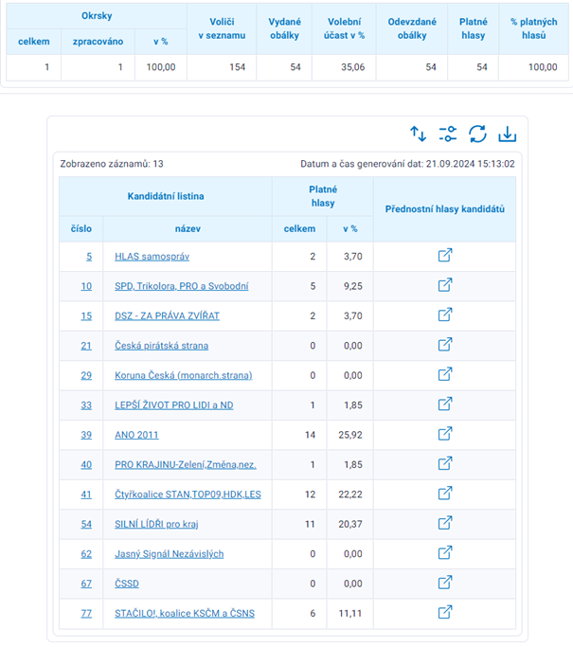The image size is (573, 647).
Task: Click list number 33 link
Action: (86, 405)
